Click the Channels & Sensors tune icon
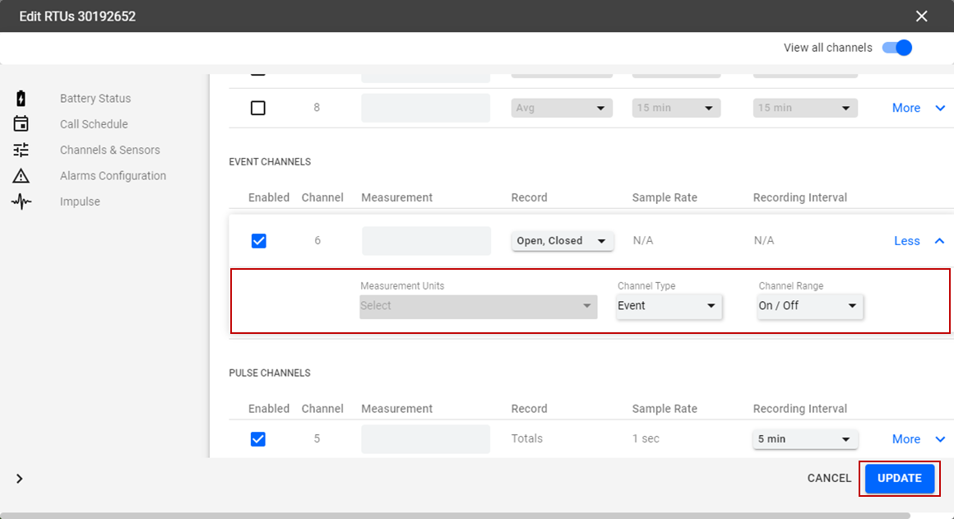Image resolution: width=954 pixels, height=519 pixels. point(21,150)
